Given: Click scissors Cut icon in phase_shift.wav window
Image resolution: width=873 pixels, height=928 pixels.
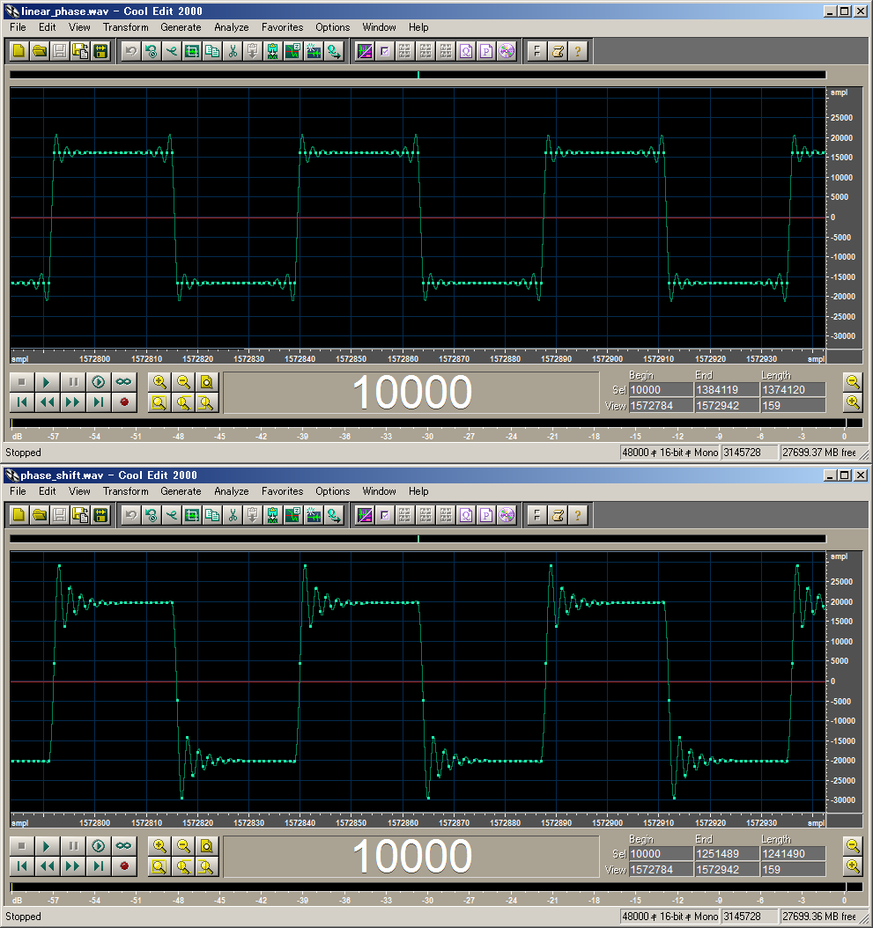Looking at the screenshot, I should [233, 515].
